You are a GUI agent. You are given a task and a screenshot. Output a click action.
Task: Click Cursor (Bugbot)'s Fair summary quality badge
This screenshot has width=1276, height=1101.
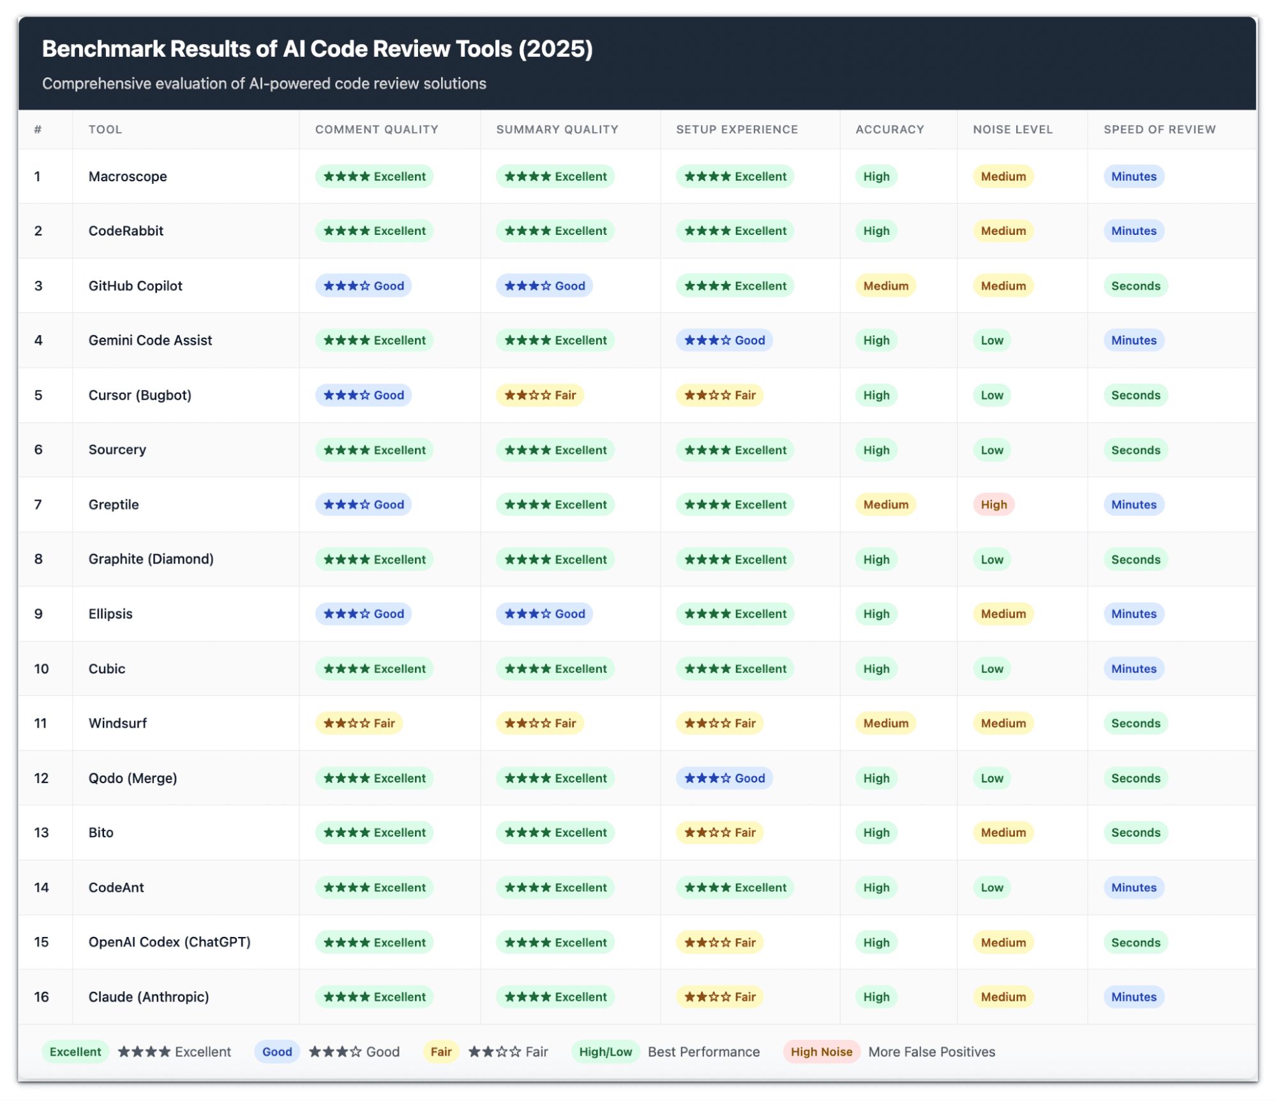pyautogui.click(x=540, y=395)
